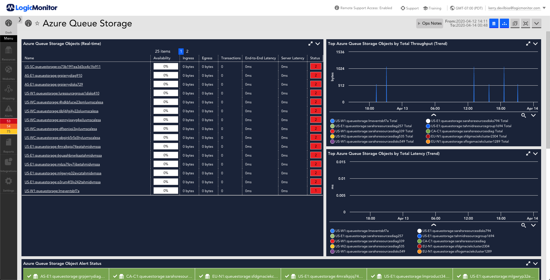Open the Mapping view from the sidebar
Screen dimensions: 550x280
(8, 91)
